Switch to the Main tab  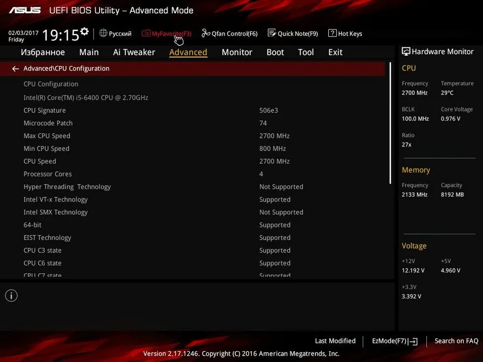(x=89, y=52)
